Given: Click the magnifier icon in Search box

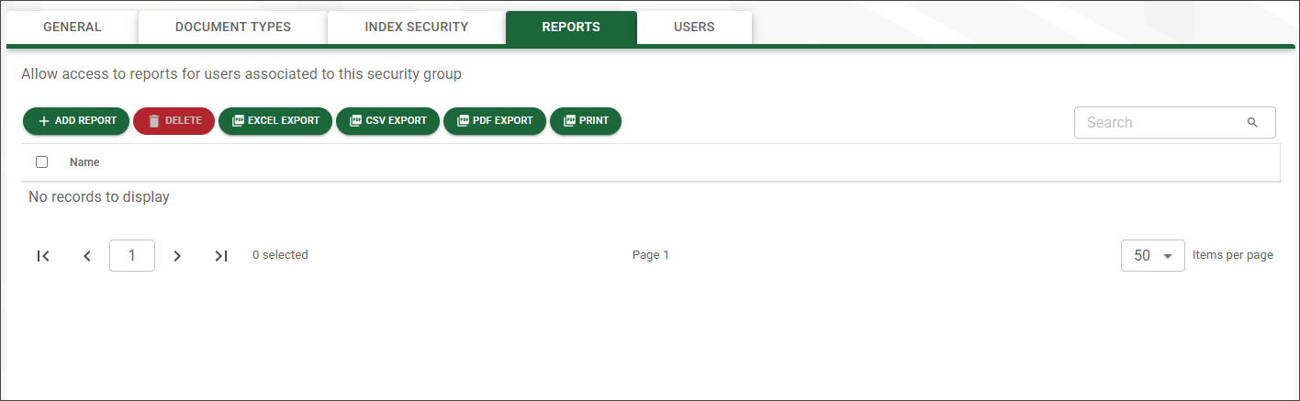Looking at the screenshot, I should tap(1252, 122).
